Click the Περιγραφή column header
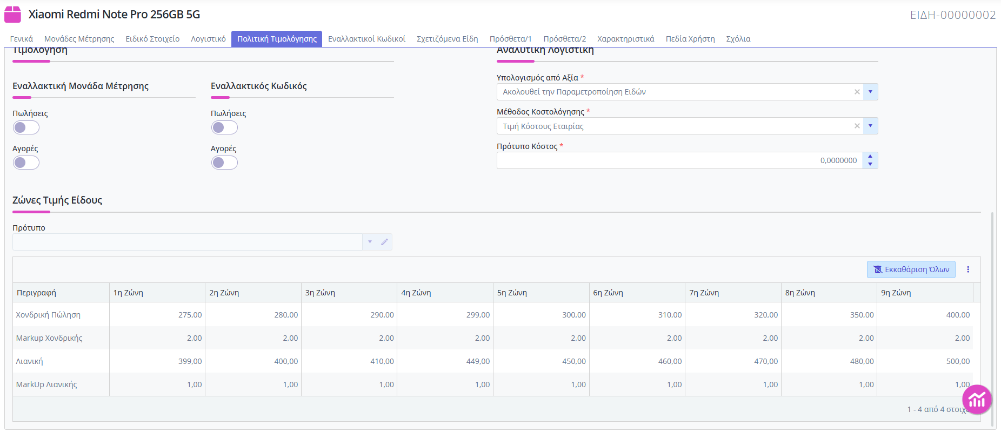The height and width of the screenshot is (432, 1001). [x=61, y=293]
